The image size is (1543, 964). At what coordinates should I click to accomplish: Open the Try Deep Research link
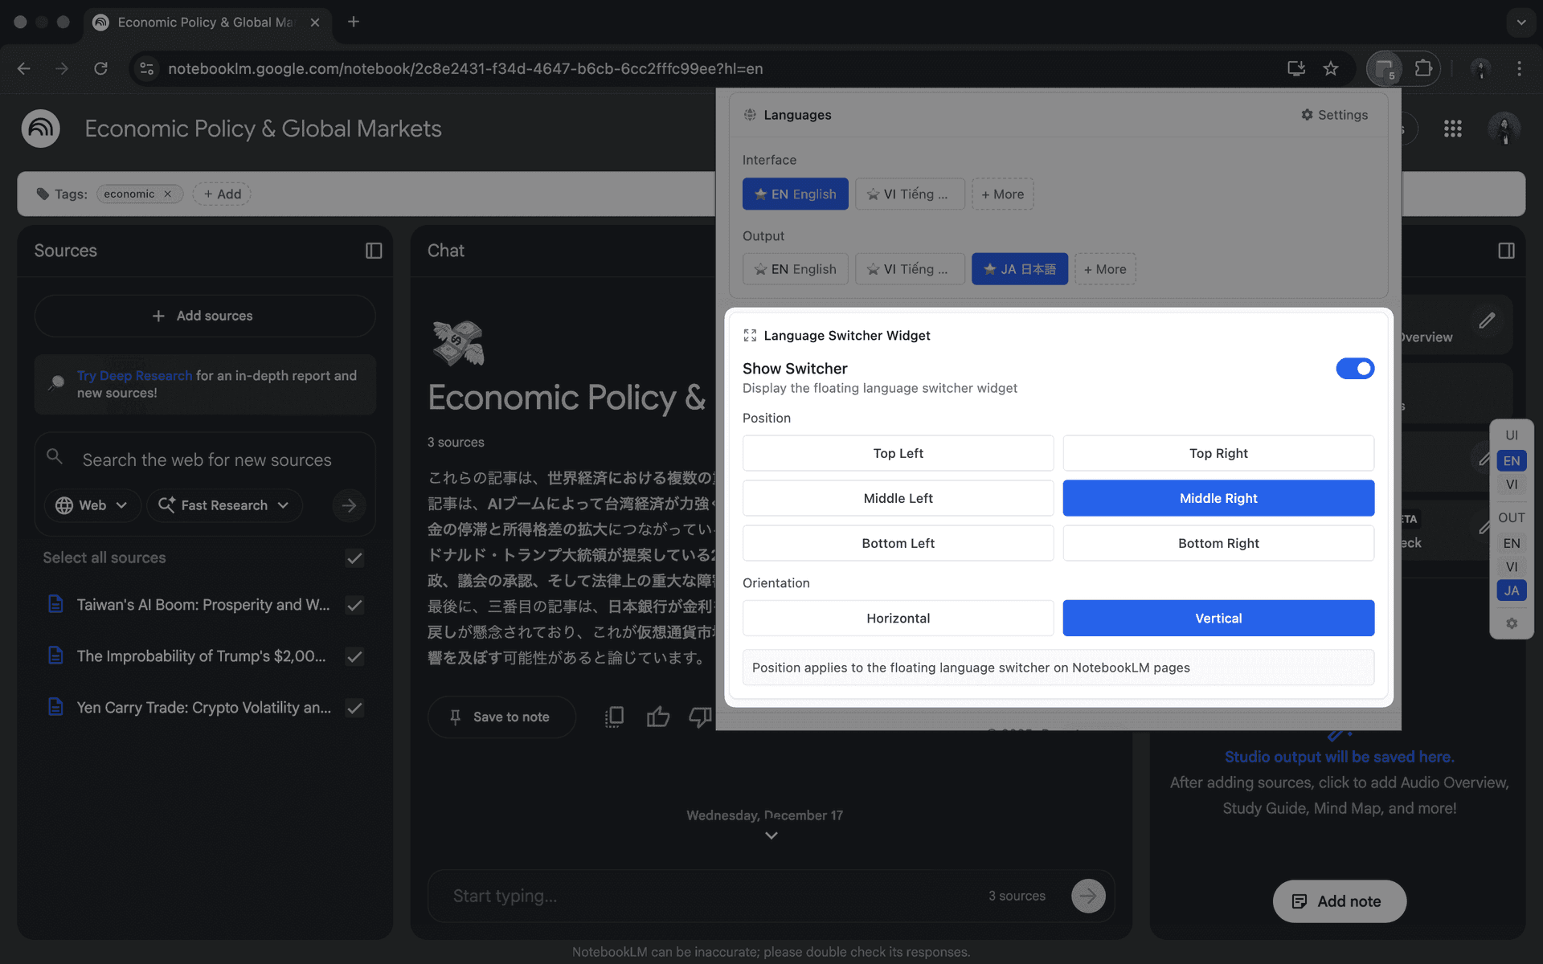tap(134, 375)
